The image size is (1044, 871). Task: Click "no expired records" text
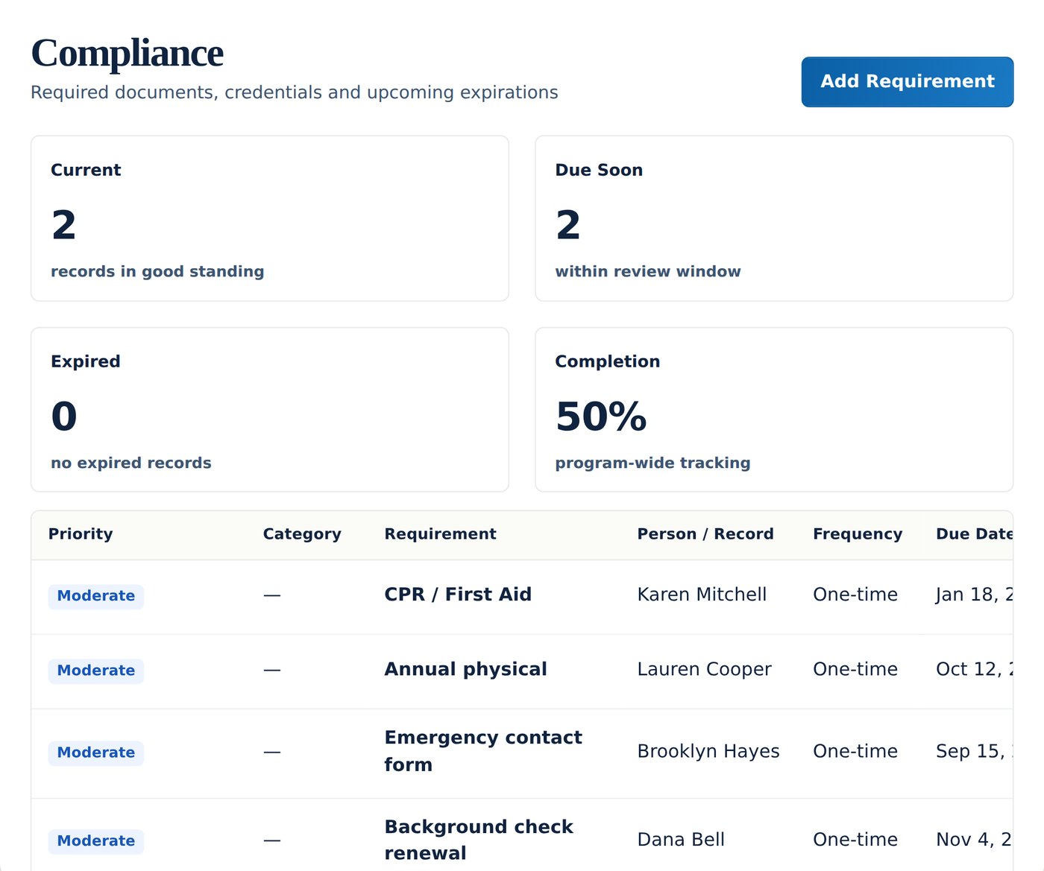pos(131,463)
